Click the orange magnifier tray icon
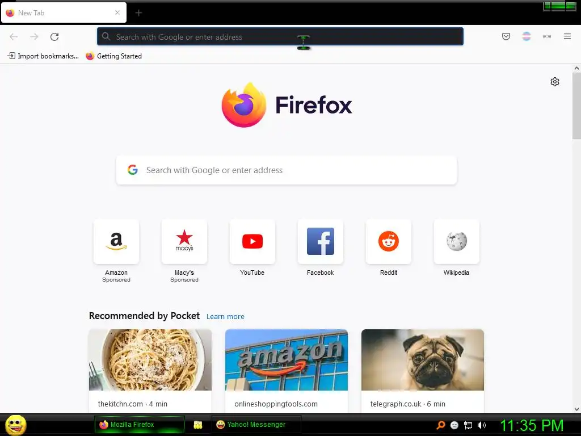The image size is (581, 436). pos(441,425)
